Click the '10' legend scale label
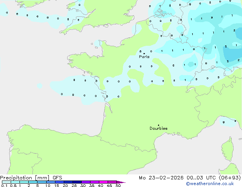Screen dimensions: 242x187 click(x=48, y=185)
